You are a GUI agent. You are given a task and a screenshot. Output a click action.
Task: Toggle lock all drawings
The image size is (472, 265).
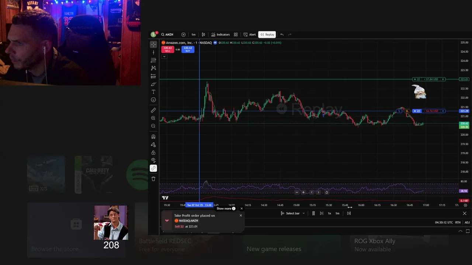coord(153,152)
